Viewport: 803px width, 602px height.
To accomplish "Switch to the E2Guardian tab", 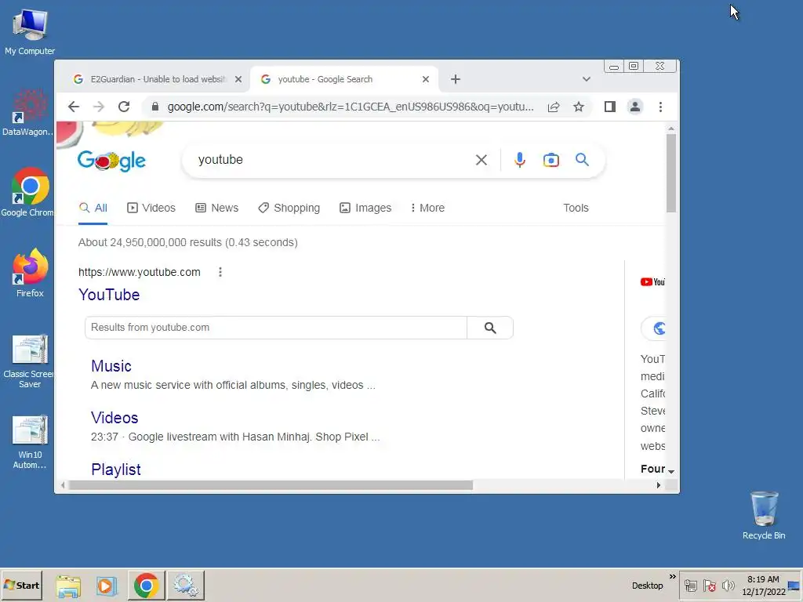I will point(158,79).
